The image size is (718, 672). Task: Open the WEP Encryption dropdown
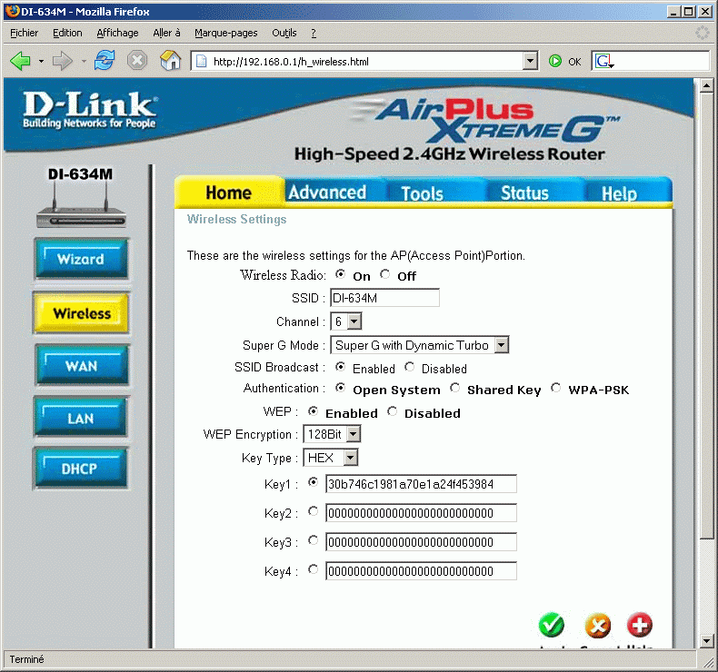pyautogui.click(x=353, y=434)
